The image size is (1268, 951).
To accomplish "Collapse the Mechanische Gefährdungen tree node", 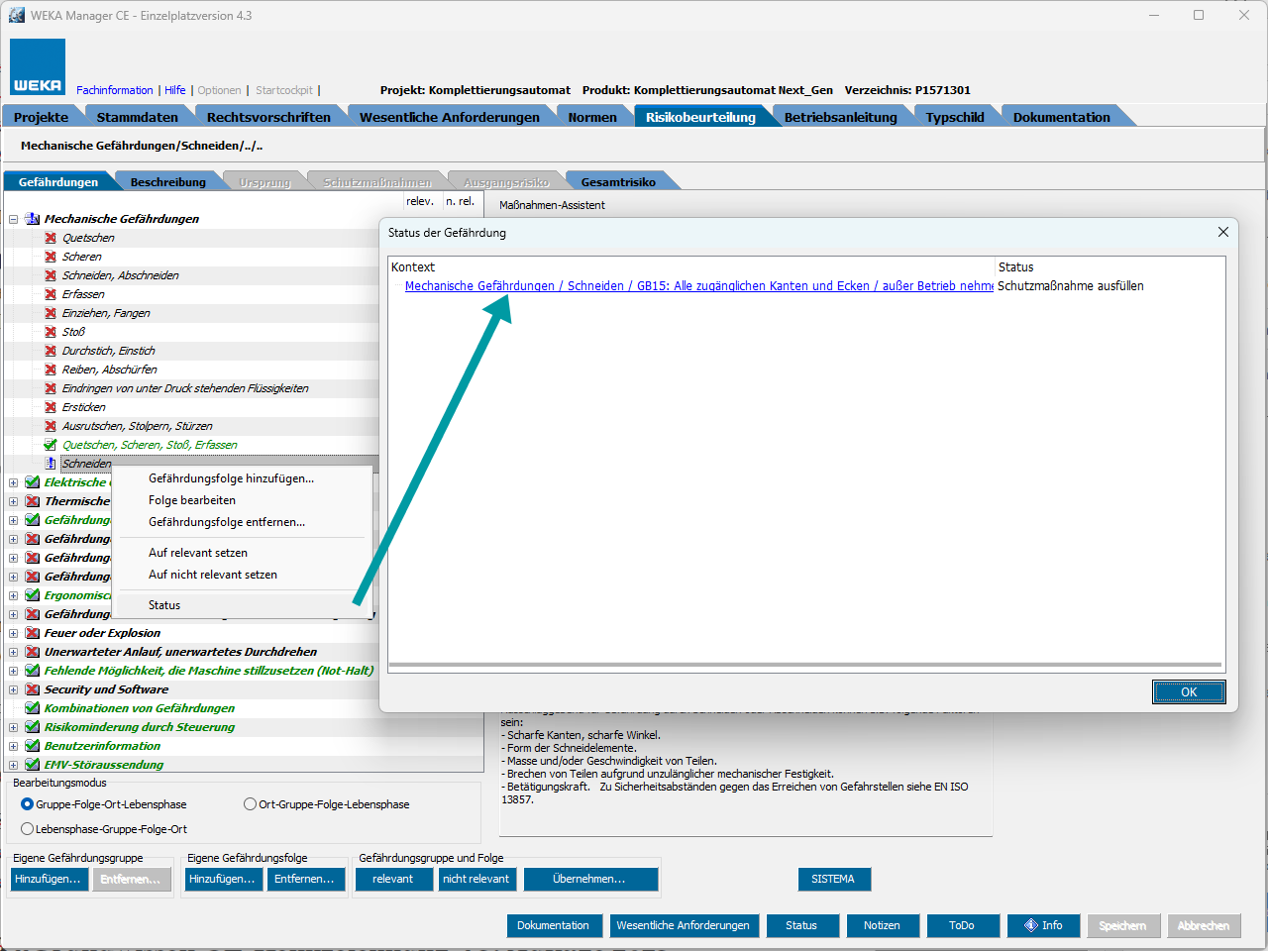I will click(x=14, y=219).
